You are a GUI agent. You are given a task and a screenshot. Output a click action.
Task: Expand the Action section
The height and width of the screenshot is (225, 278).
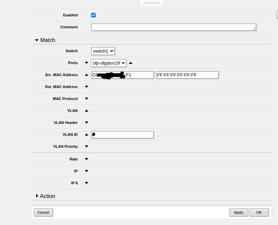click(x=37, y=196)
